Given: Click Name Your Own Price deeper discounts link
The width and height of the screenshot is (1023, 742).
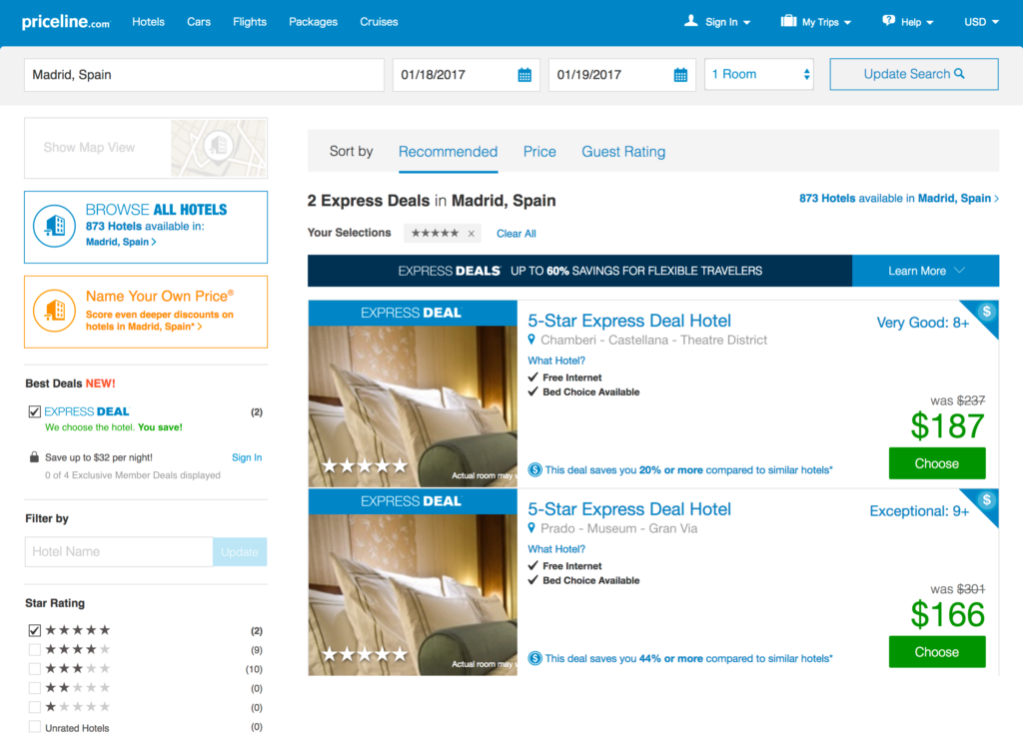Looking at the screenshot, I should coord(159,321).
